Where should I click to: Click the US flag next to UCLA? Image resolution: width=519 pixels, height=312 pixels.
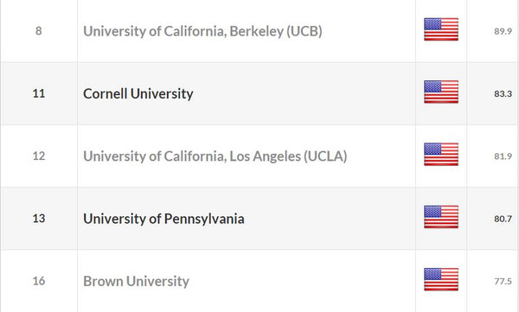441,155
